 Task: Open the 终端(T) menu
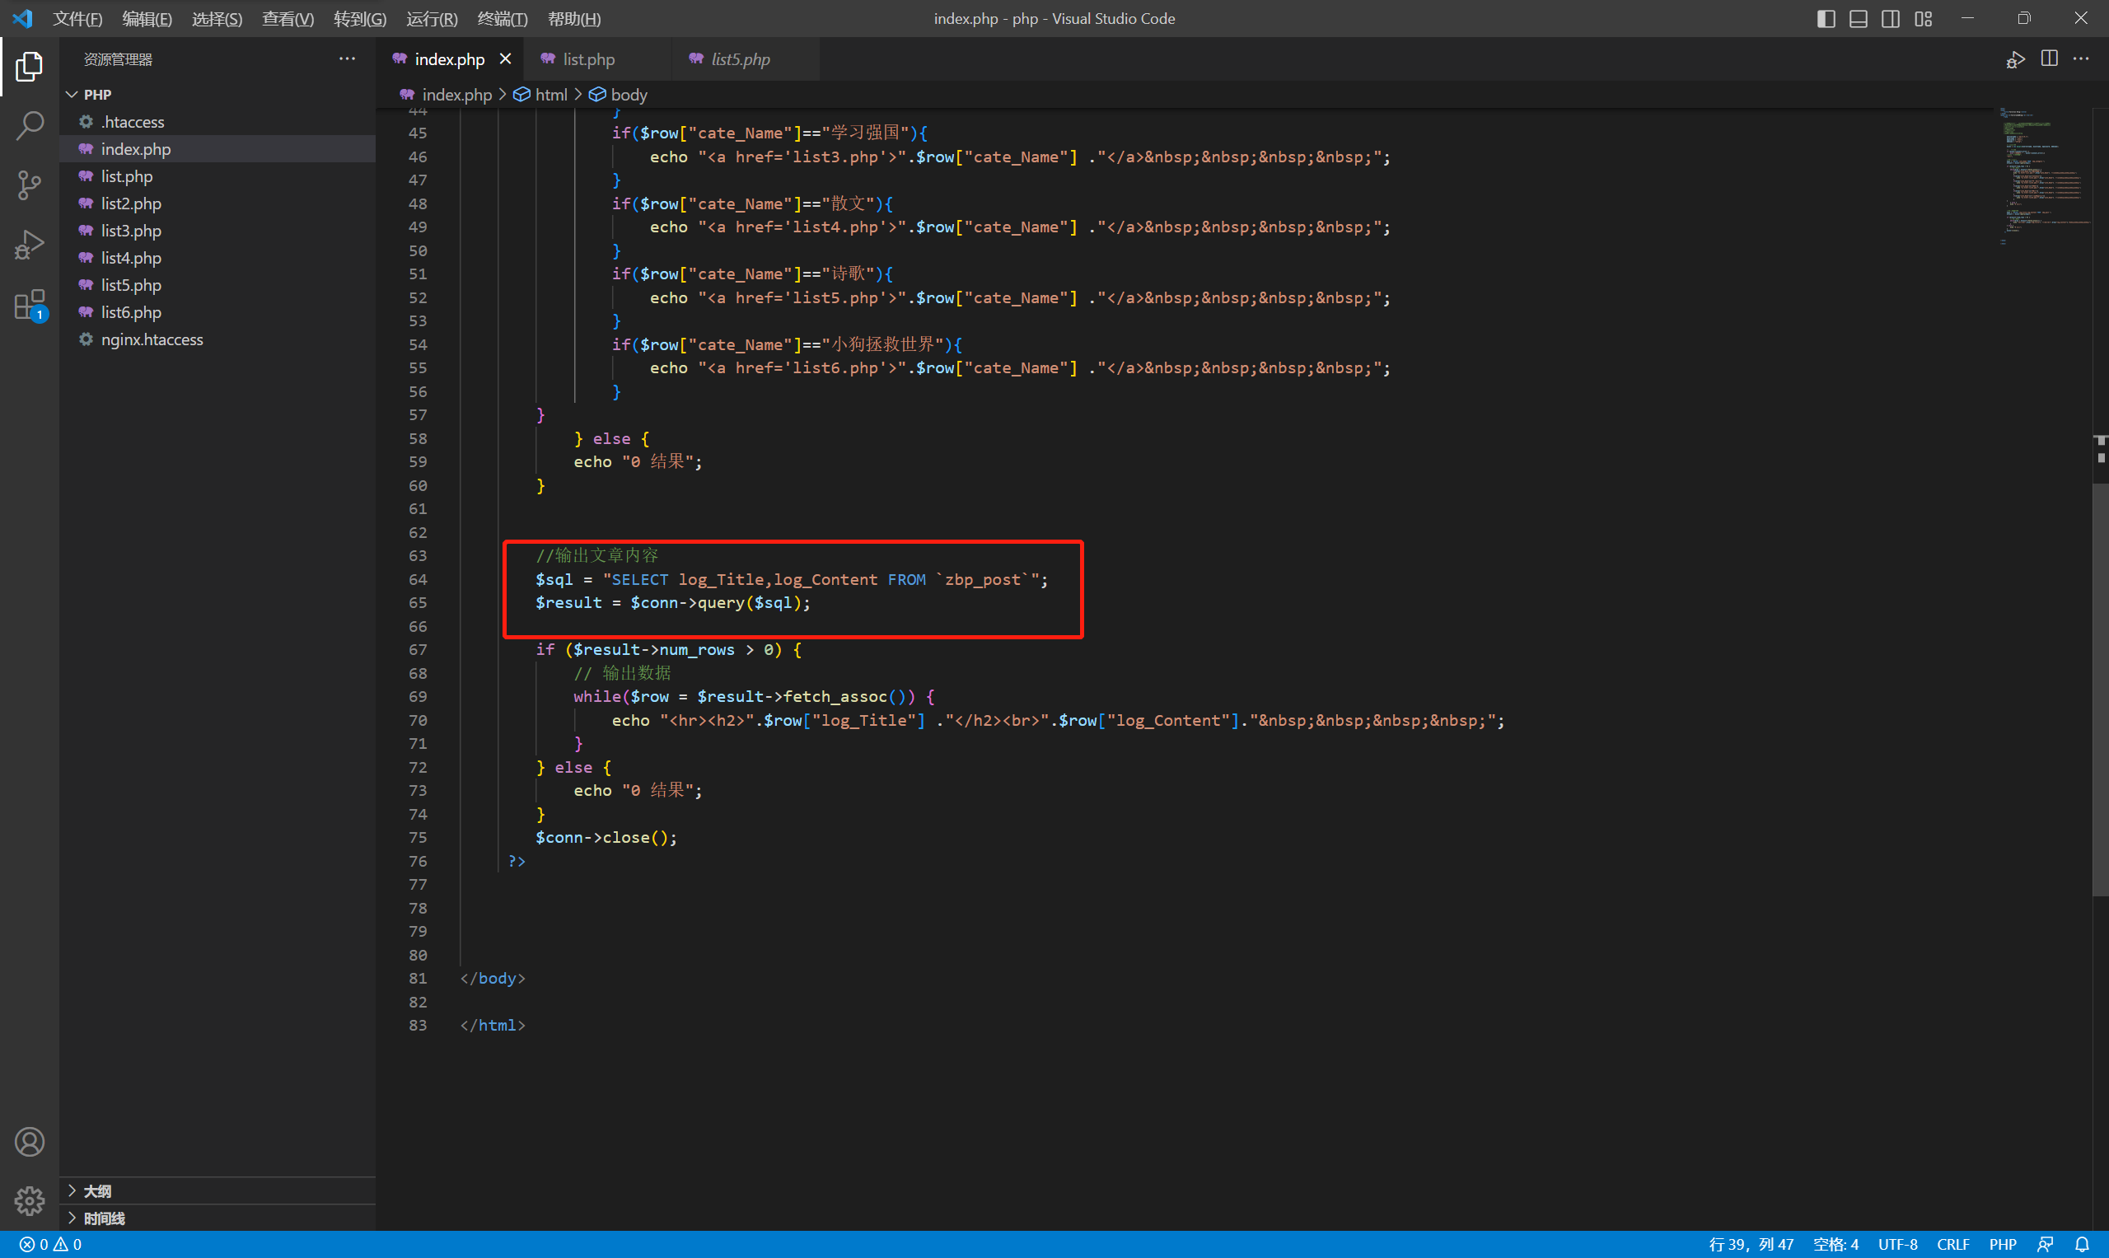click(x=502, y=19)
